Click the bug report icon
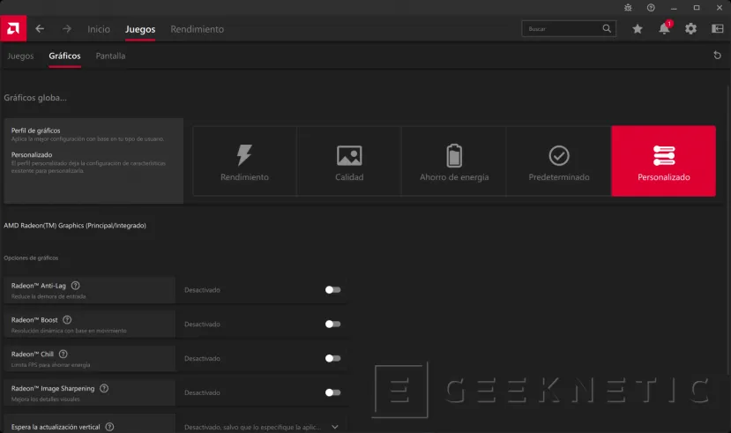Image resolution: width=731 pixels, height=433 pixels. point(628,7)
